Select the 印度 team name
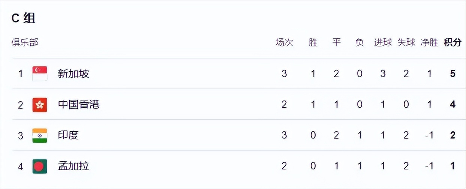This screenshot has width=466, height=189. [68, 135]
